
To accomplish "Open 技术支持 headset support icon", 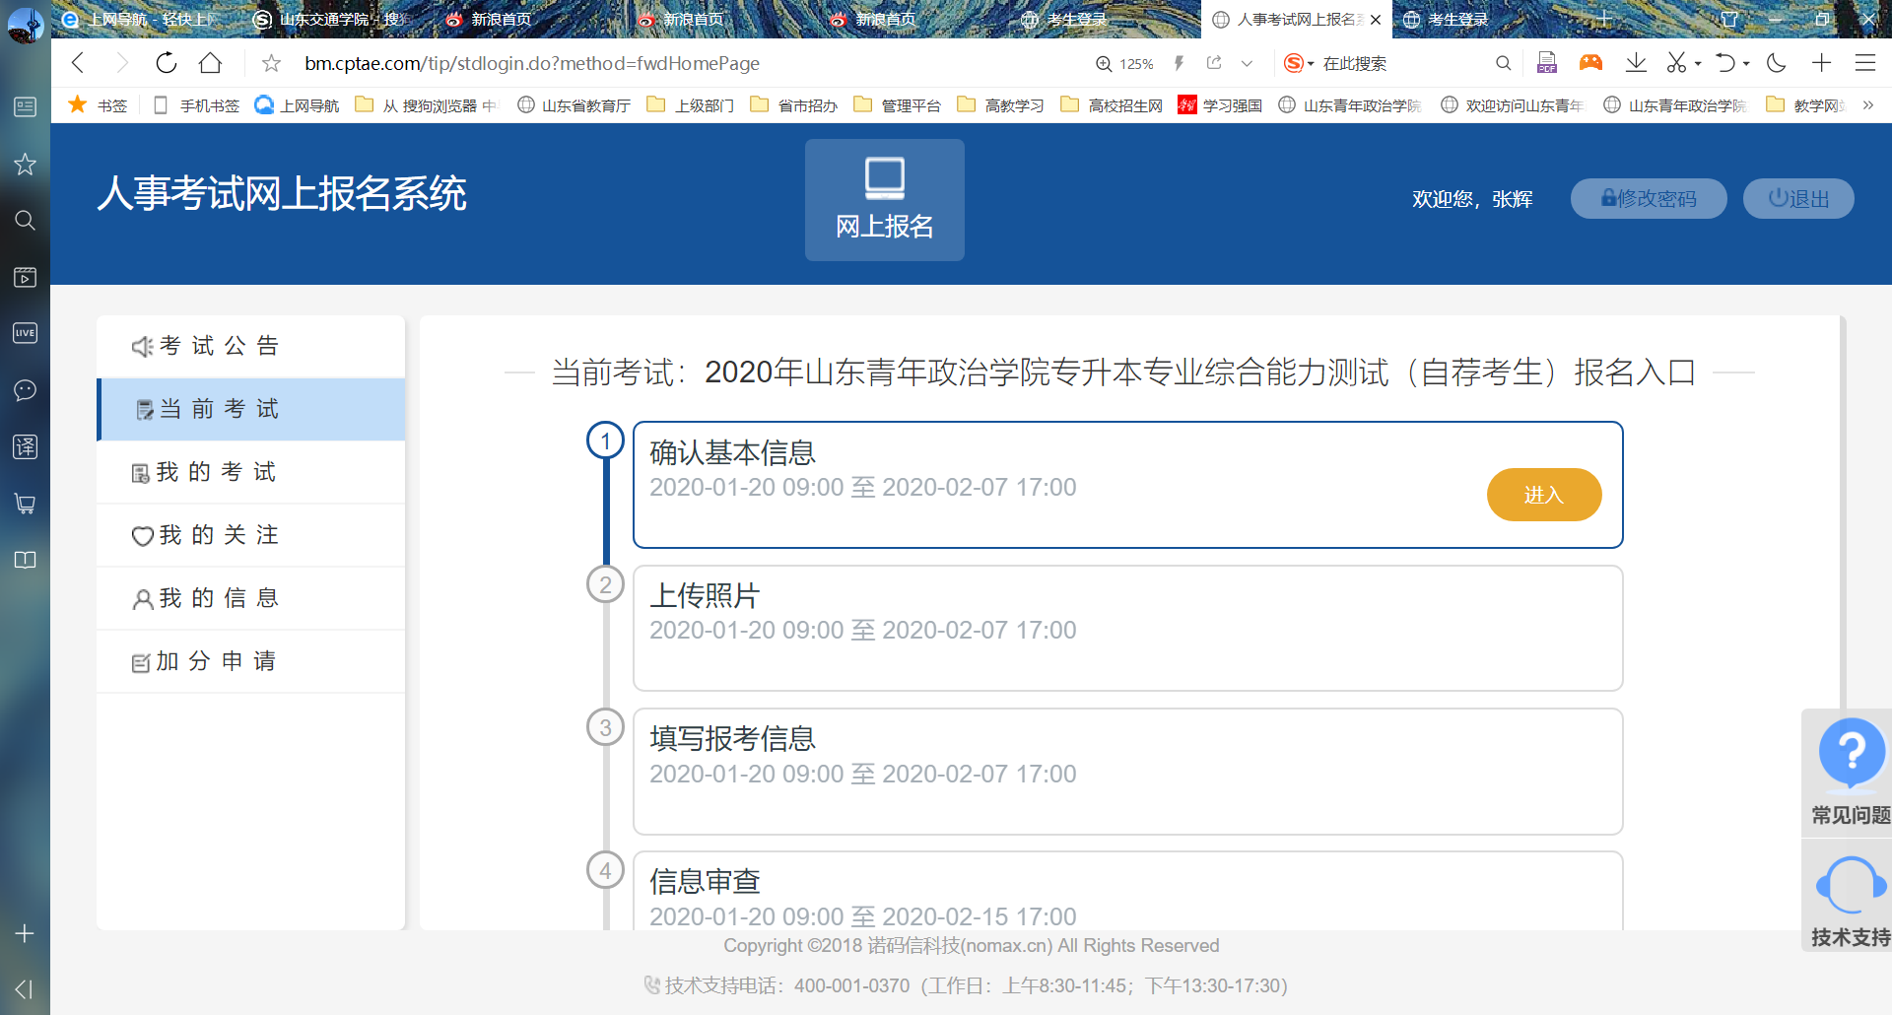I will pos(1851,885).
